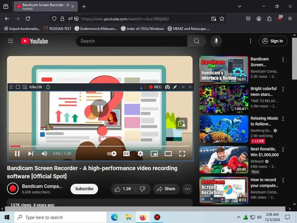297x223 pixels.
Task: Open options for Bandicam Screen video
Action: [283, 60]
